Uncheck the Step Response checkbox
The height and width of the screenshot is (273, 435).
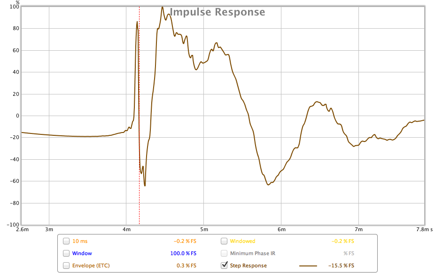click(x=224, y=265)
